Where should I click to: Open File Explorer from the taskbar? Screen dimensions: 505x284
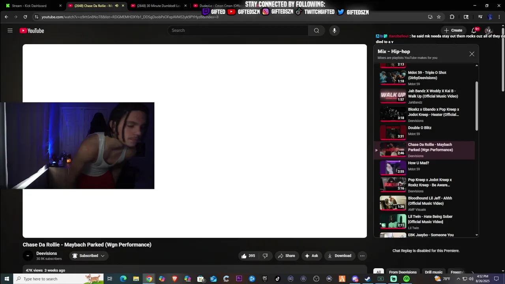[136, 279]
